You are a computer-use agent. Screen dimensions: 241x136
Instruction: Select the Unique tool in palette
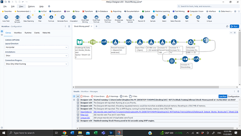[x=209, y=19]
